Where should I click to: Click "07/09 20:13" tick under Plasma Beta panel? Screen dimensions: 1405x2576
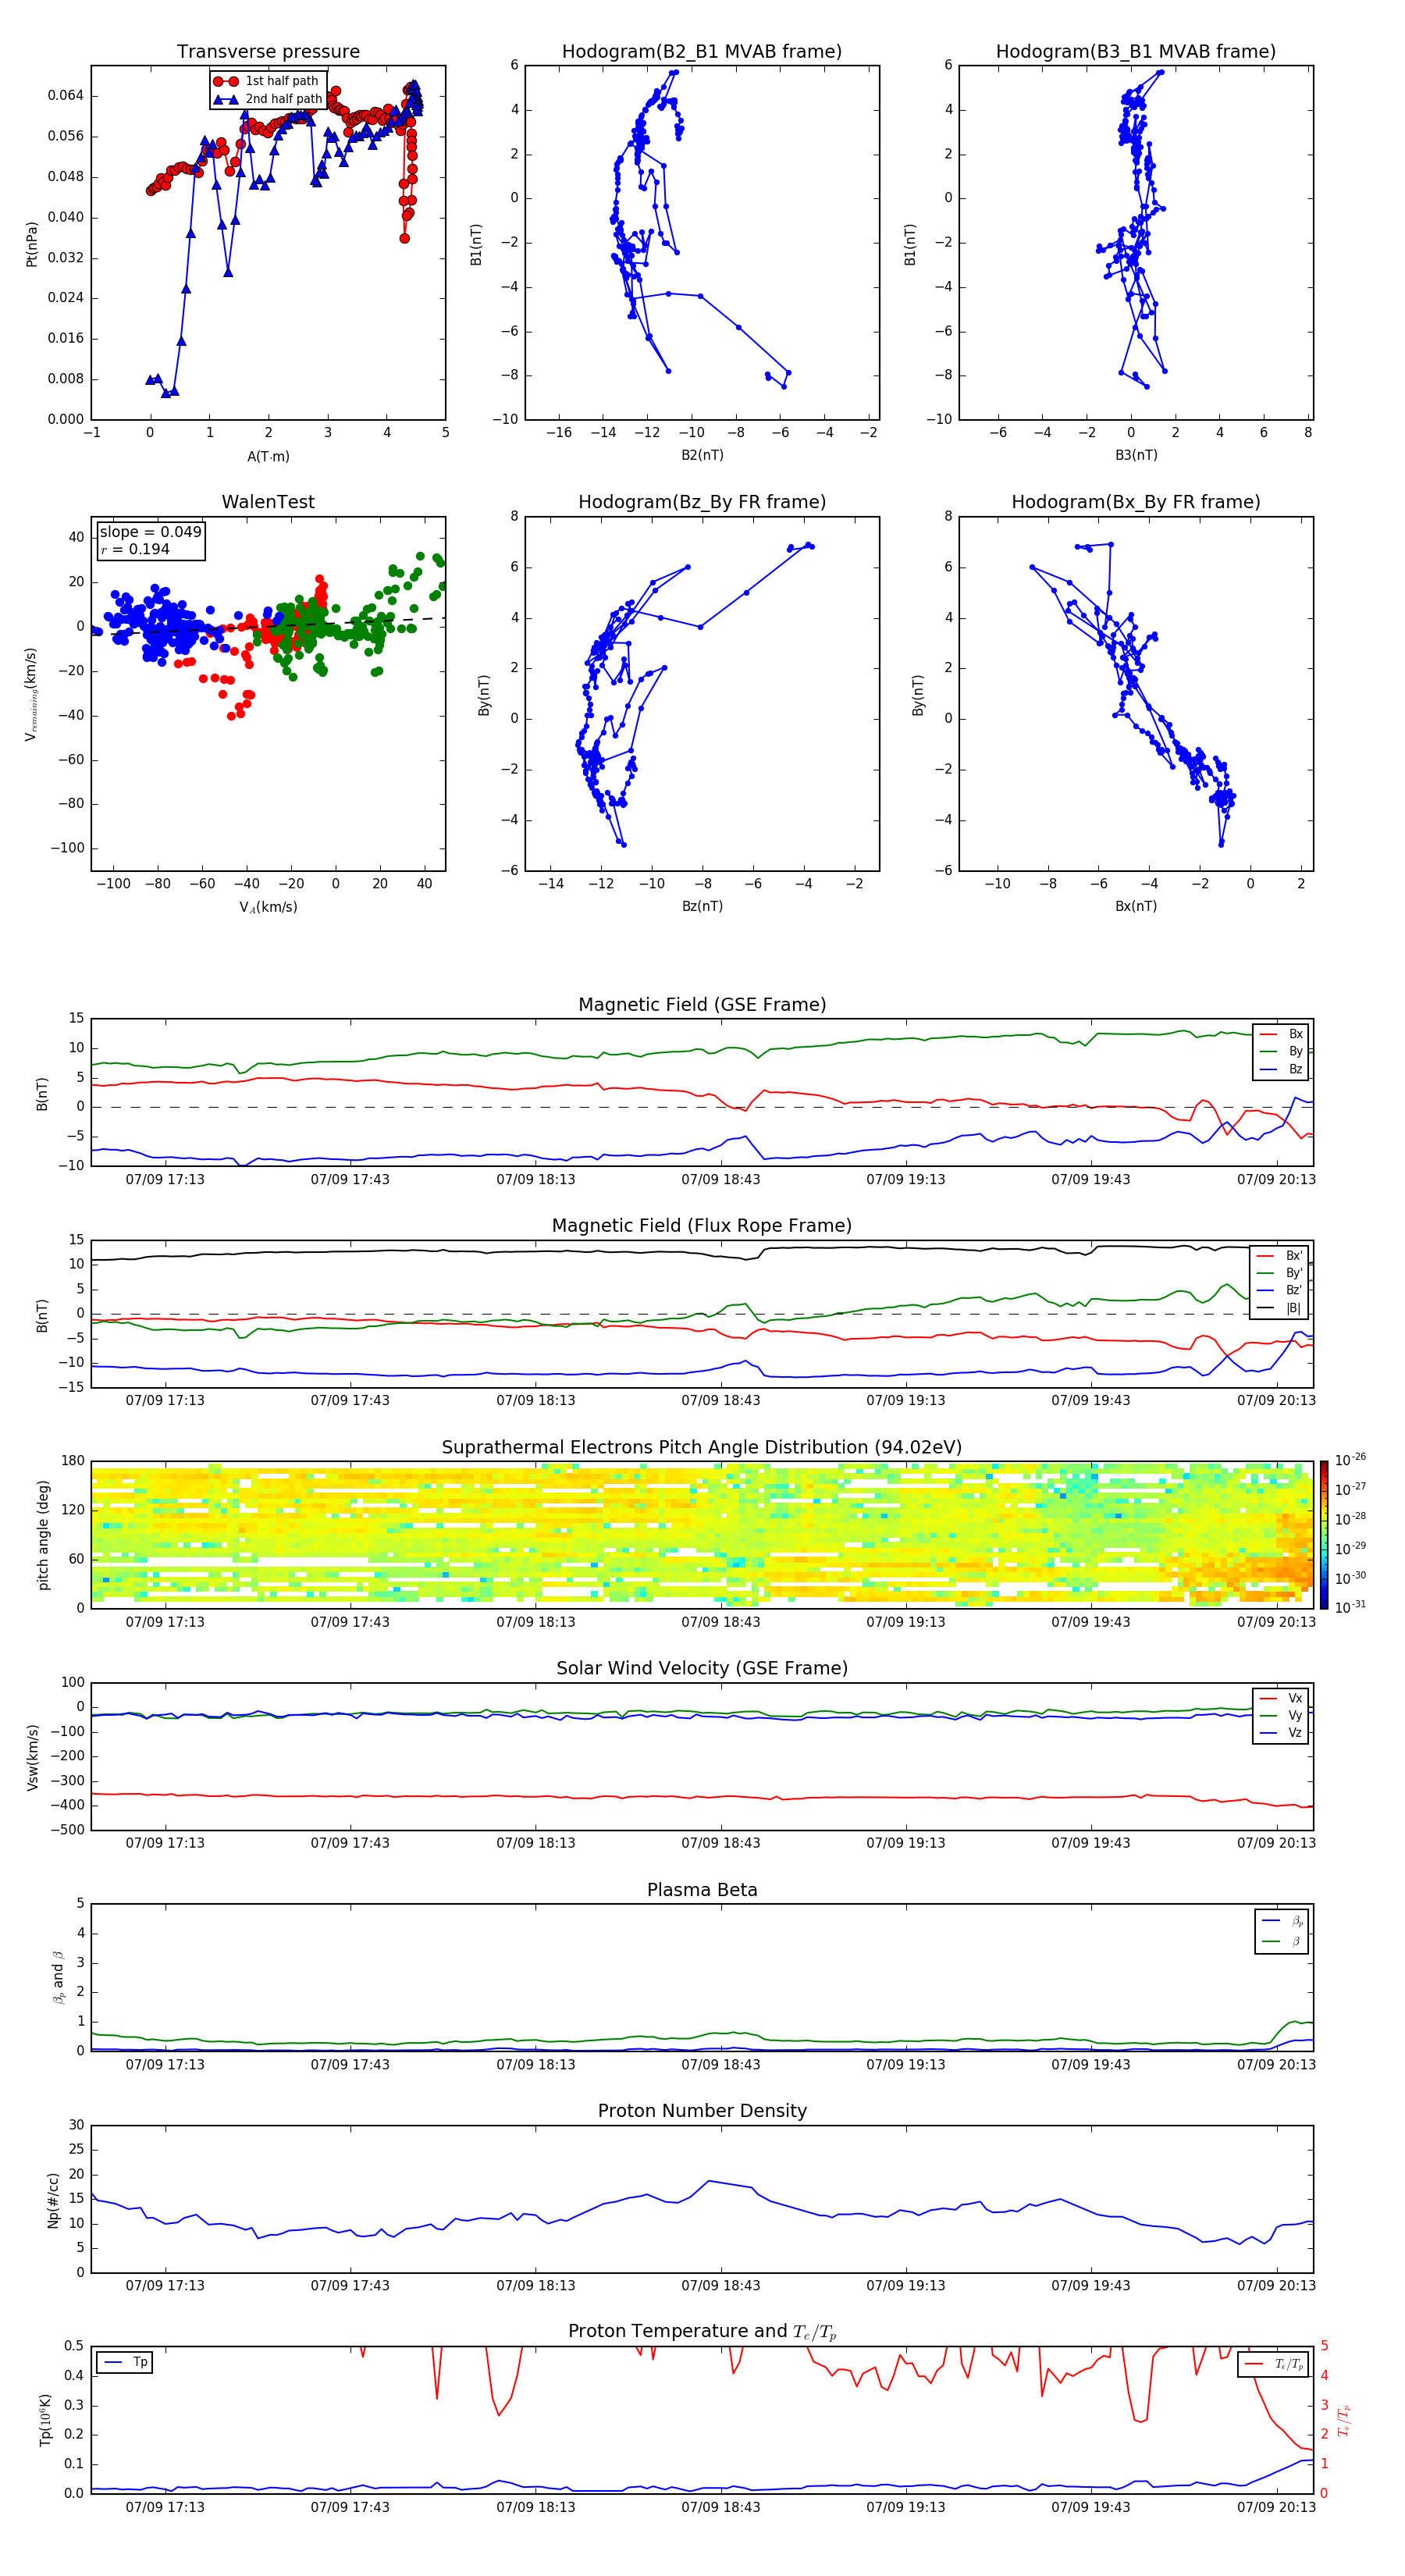pyautogui.click(x=1276, y=2065)
